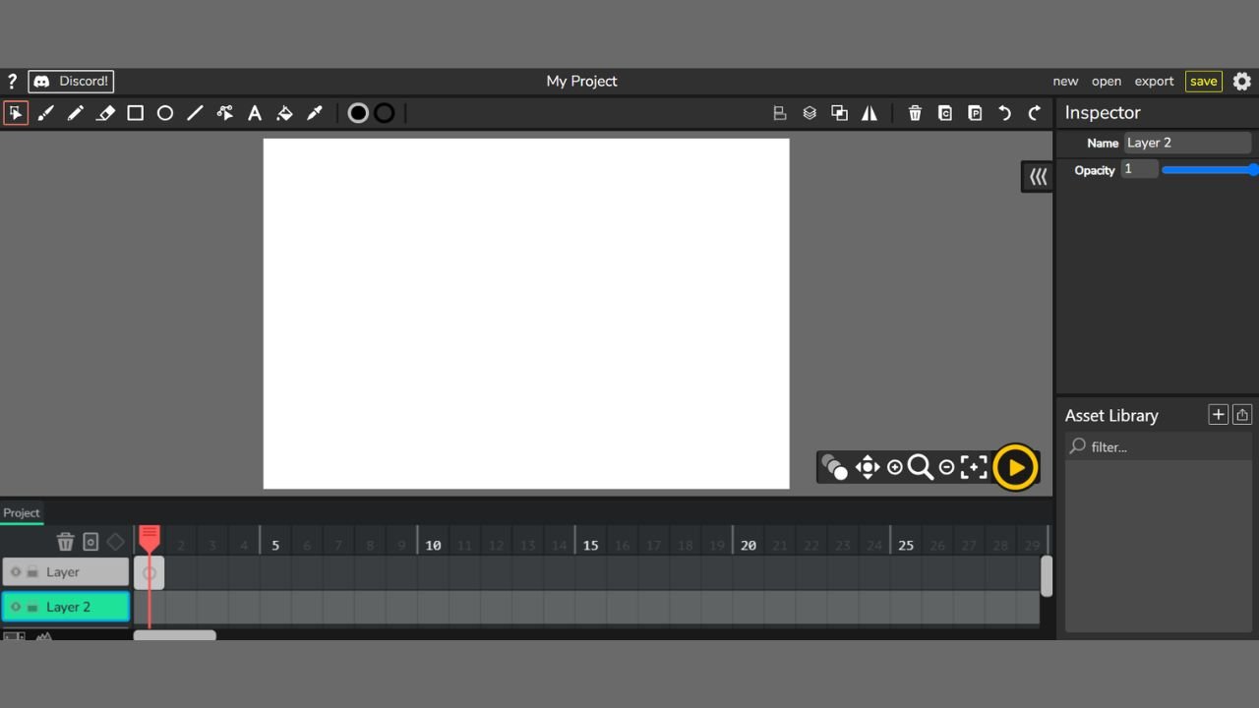This screenshot has height=708, width=1259.
Task: Select the Rectangle tool
Action: [x=136, y=113]
